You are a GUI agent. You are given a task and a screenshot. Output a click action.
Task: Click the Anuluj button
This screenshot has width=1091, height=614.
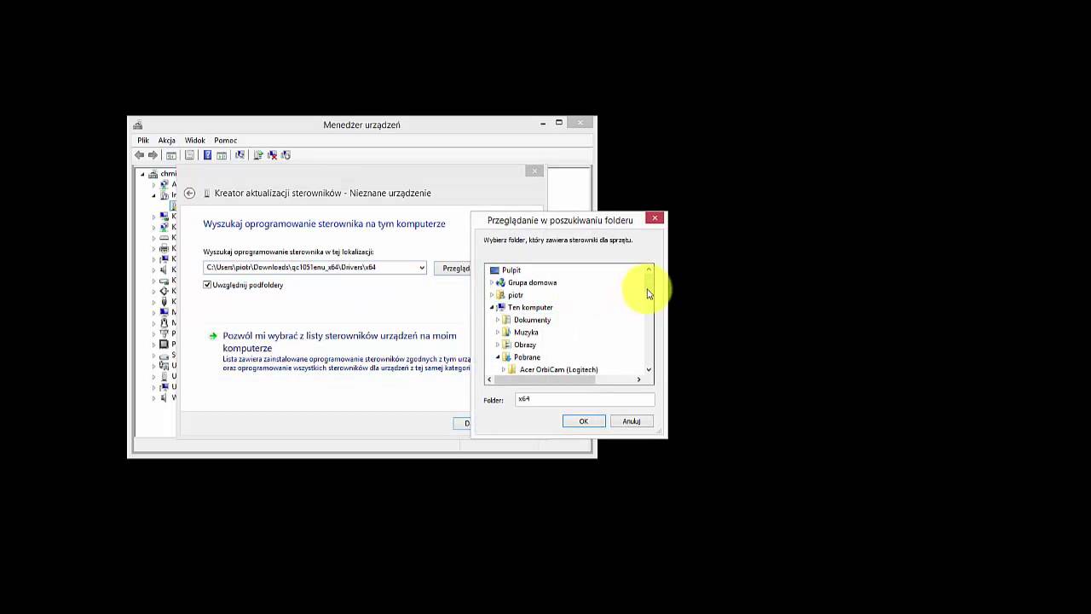632,421
